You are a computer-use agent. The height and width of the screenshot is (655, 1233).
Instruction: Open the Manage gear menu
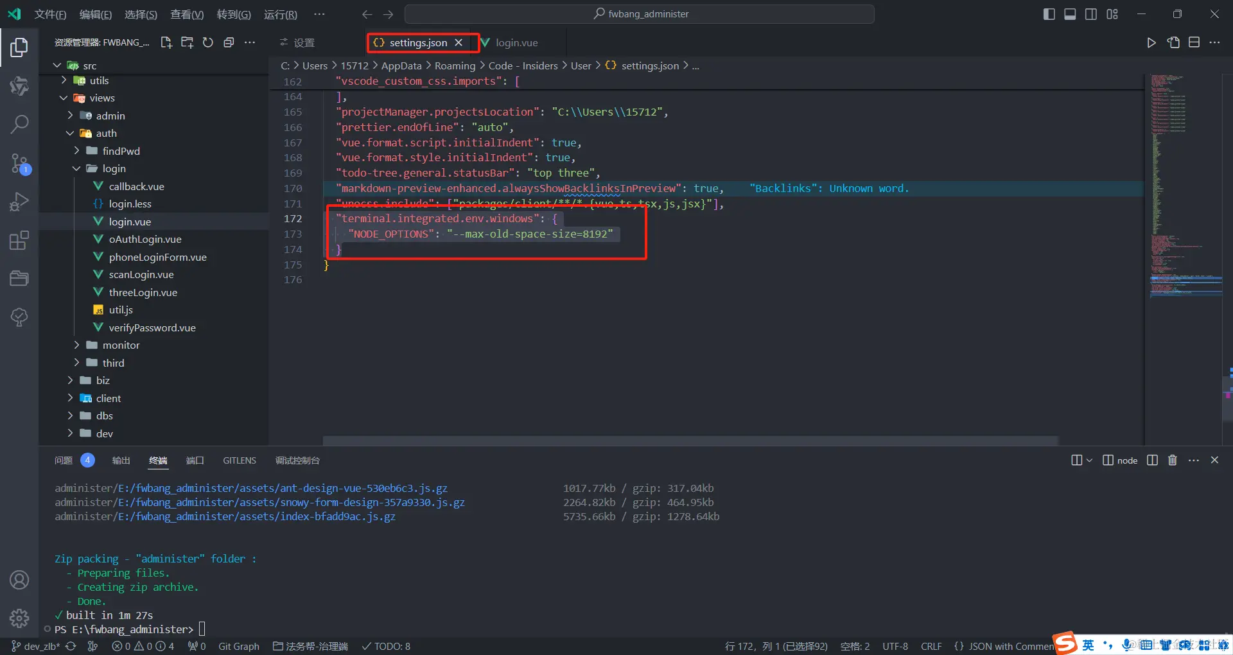19,618
